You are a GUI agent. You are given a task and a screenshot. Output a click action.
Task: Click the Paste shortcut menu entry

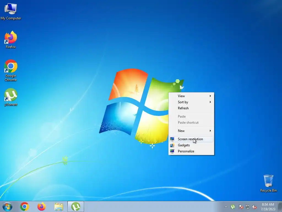click(191, 123)
